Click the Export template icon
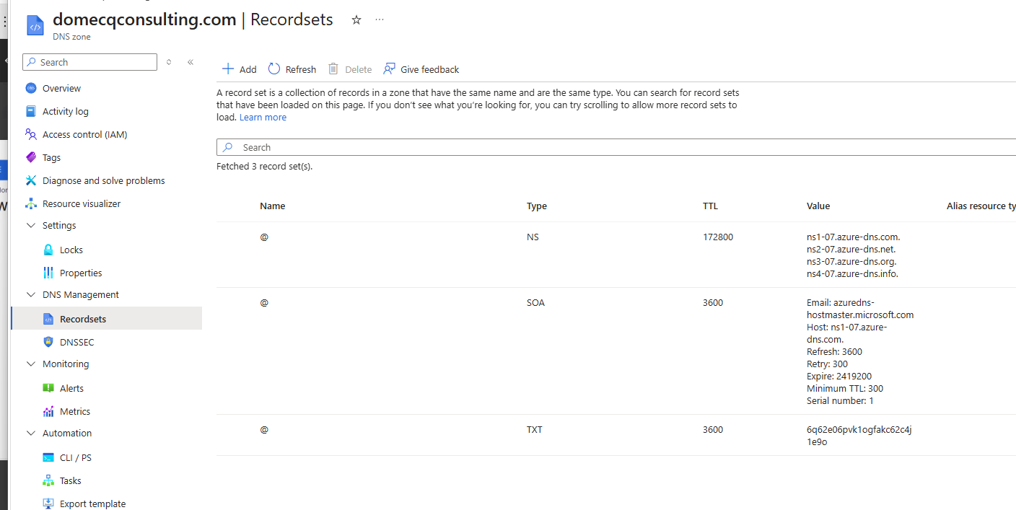This screenshot has width=1016, height=510. coord(48,504)
